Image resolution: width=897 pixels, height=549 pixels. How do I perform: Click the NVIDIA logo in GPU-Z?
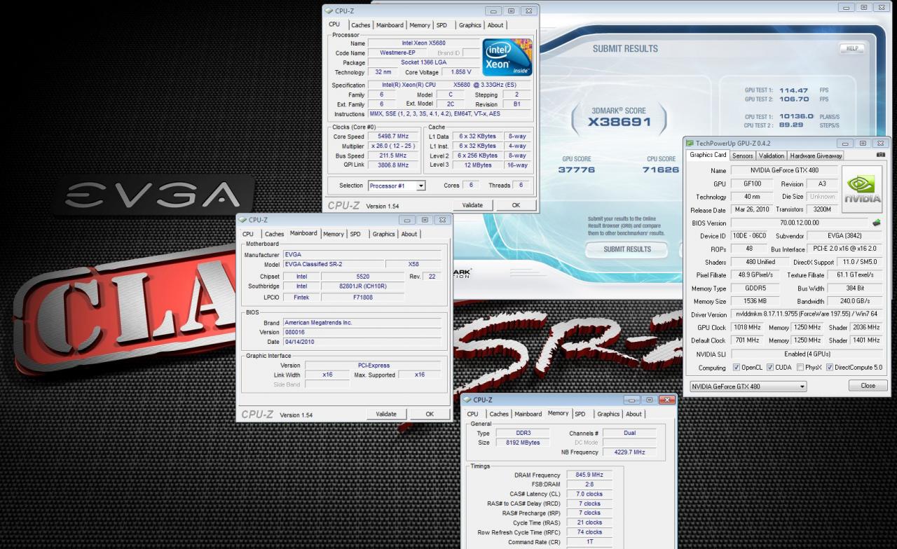coord(863,188)
